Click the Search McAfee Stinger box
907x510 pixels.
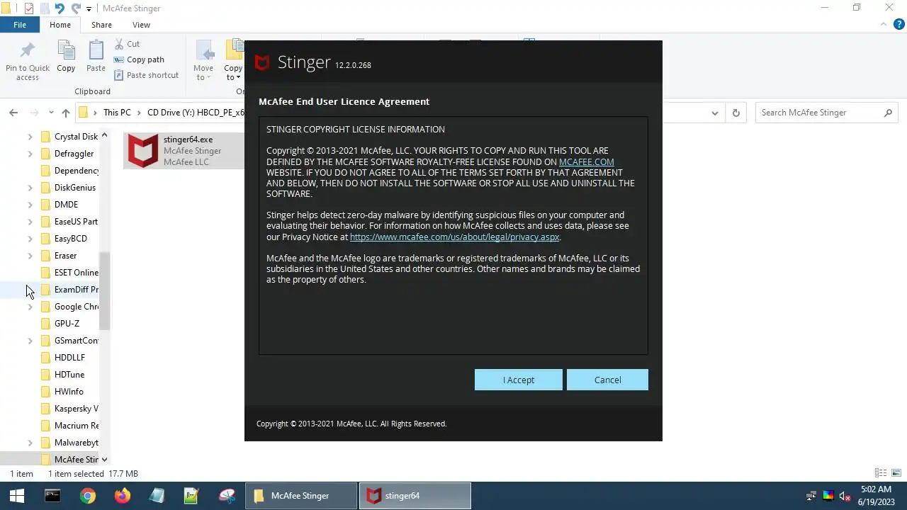tap(826, 113)
